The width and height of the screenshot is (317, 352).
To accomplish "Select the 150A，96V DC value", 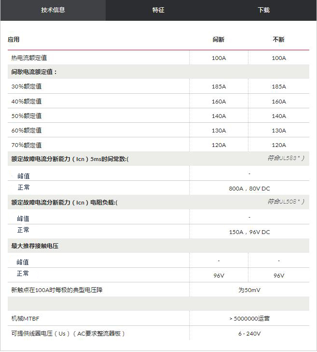I will 249,232.
